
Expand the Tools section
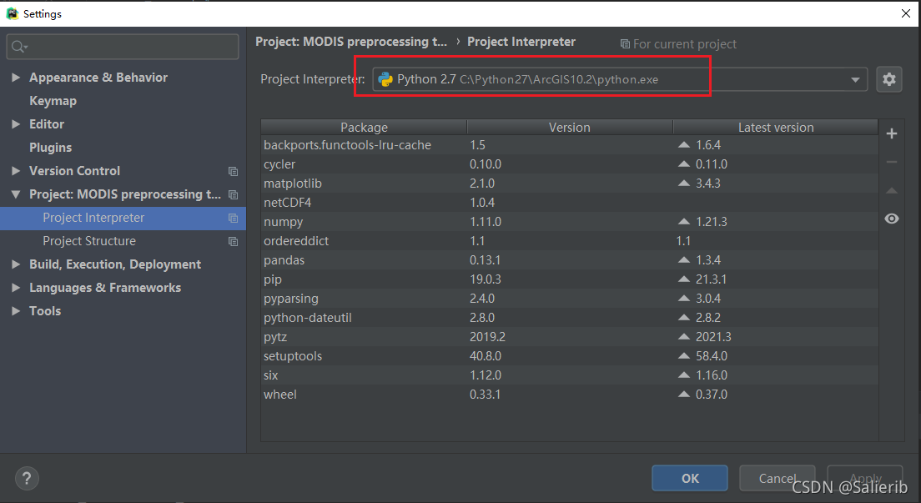click(16, 311)
